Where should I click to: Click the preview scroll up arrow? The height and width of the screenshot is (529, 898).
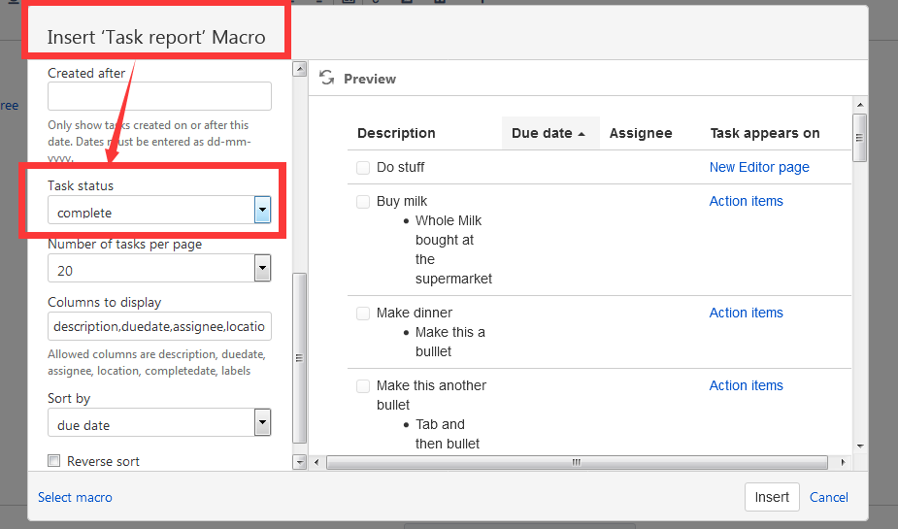click(859, 105)
